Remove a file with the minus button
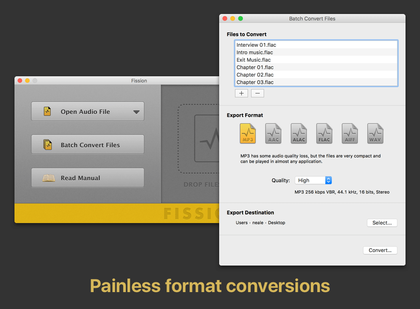This screenshot has width=420, height=309. pos(258,93)
